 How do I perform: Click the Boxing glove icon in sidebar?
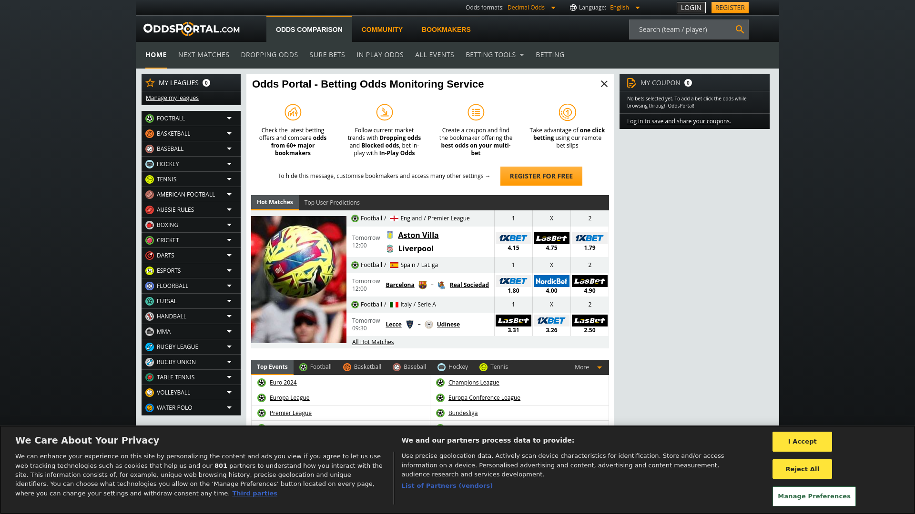(x=150, y=225)
